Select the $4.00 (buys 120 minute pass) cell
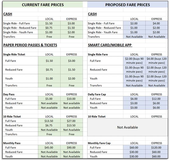169x161 pixels. pos(157,61)
